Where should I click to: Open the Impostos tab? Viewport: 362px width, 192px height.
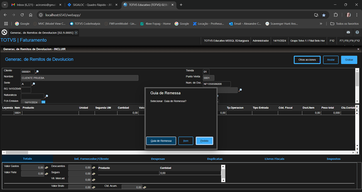333,159
